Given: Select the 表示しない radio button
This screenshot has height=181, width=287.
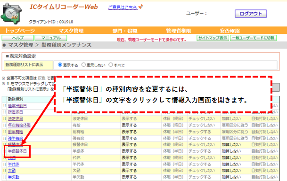Looking at the screenshot, I should click(83, 65).
